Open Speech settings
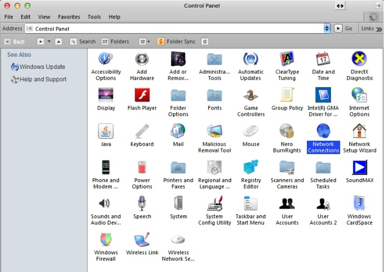This screenshot has width=385, height=272. [142, 207]
